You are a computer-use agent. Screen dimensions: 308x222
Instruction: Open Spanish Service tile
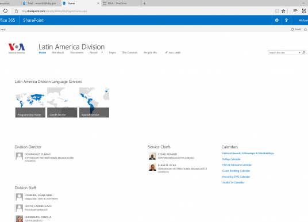coord(94,102)
